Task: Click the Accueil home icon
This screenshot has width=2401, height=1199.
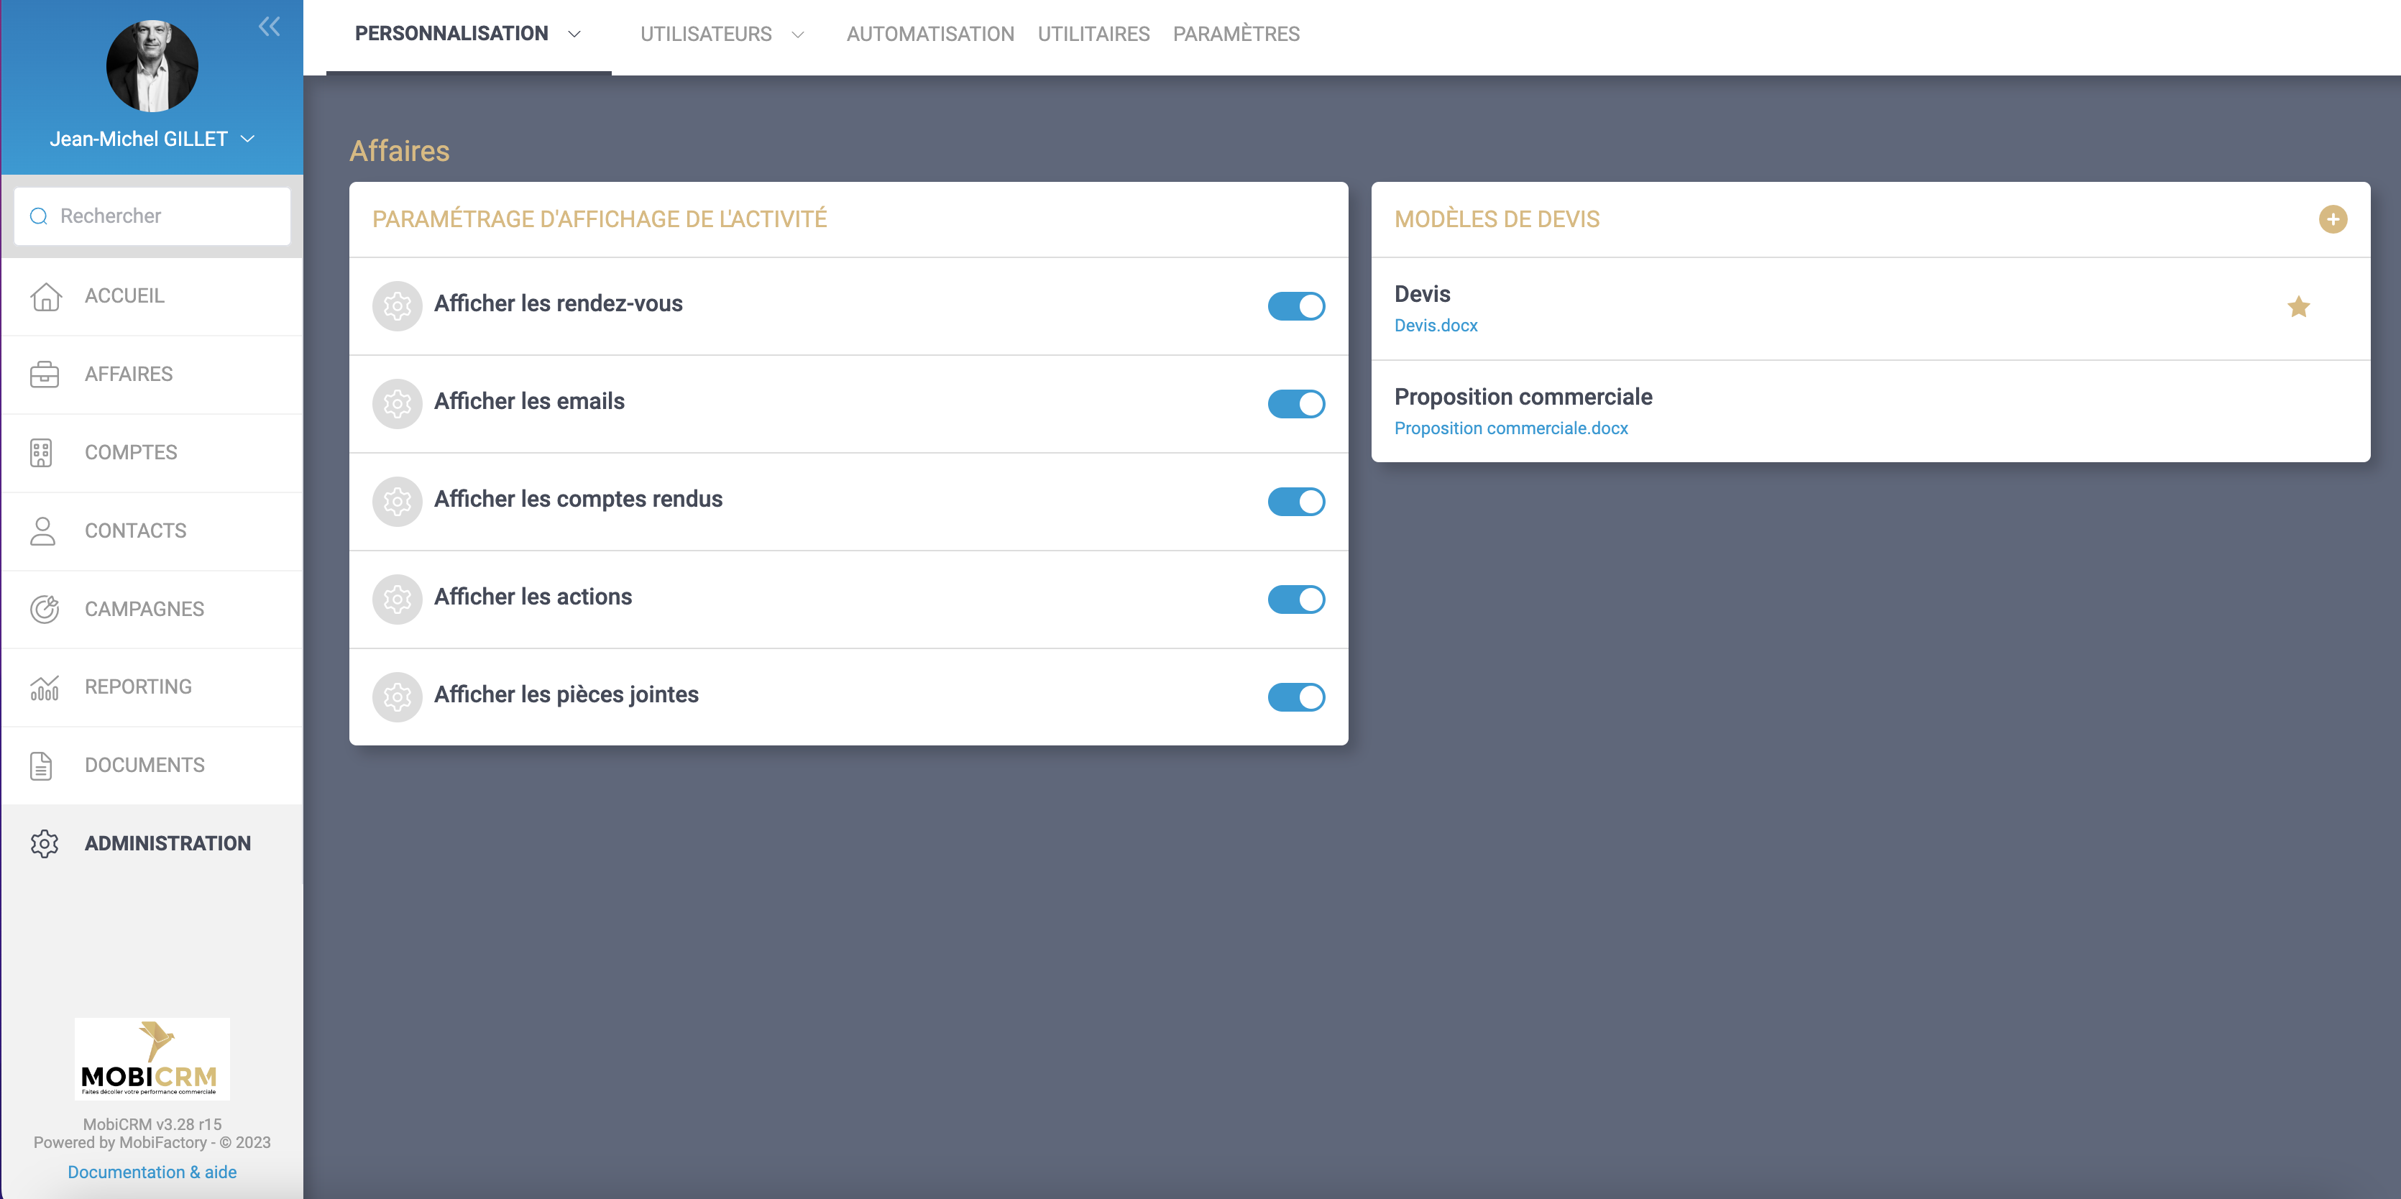Action: click(45, 296)
